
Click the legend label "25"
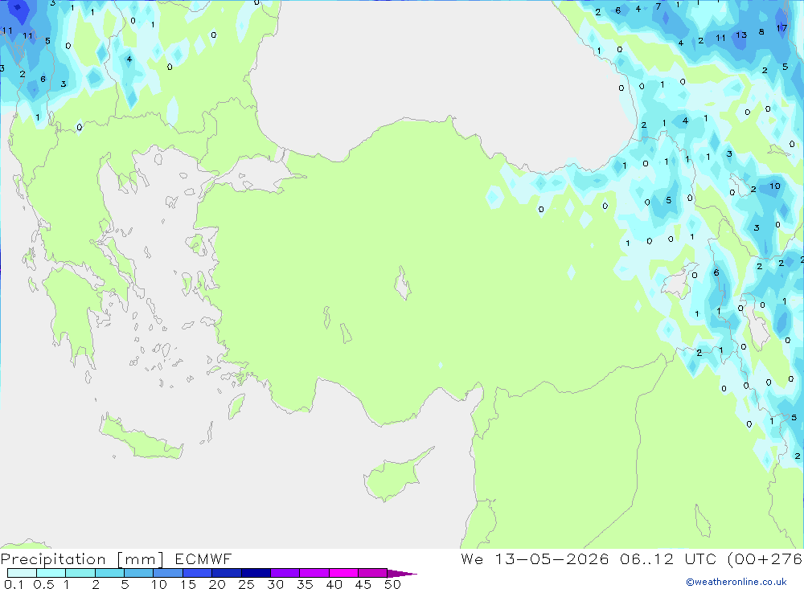[247, 584]
